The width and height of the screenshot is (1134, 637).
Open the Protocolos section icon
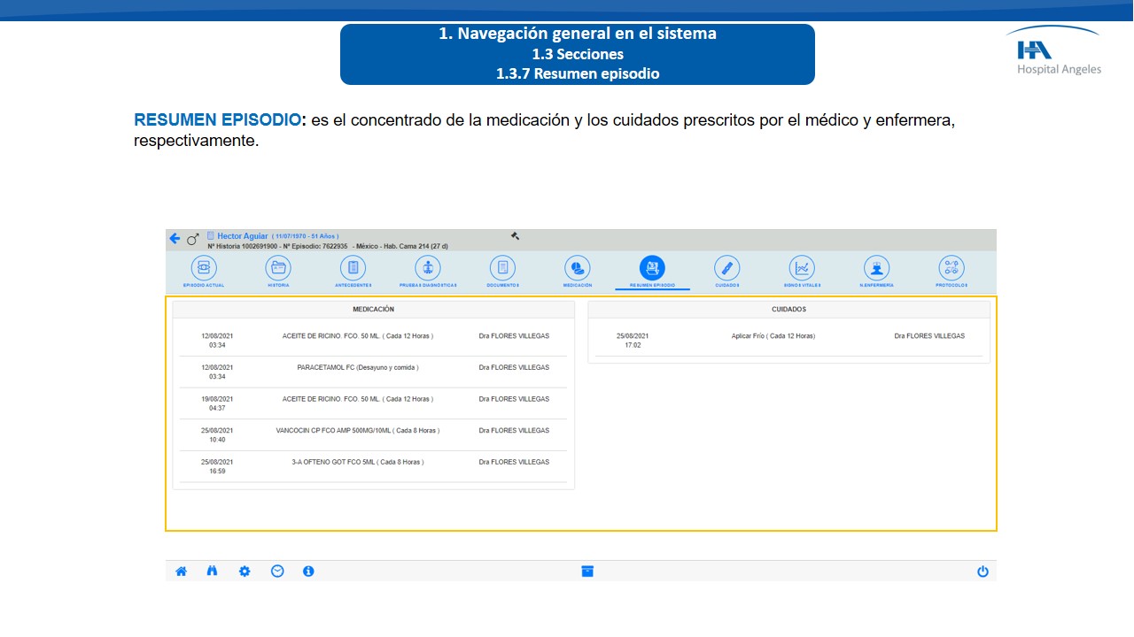click(x=951, y=268)
